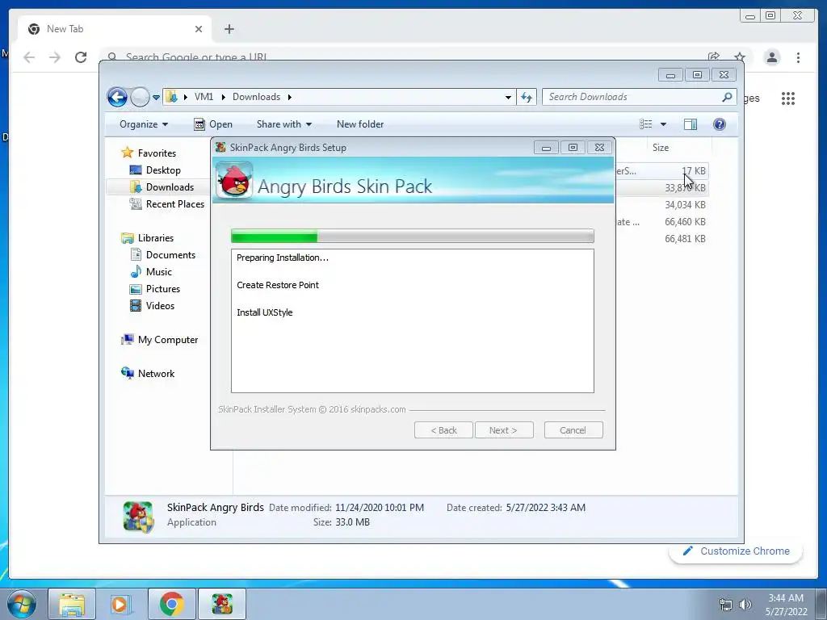The image size is (827, 620).
Task: Click the Explorer refresh button
Action: point(527,97)
